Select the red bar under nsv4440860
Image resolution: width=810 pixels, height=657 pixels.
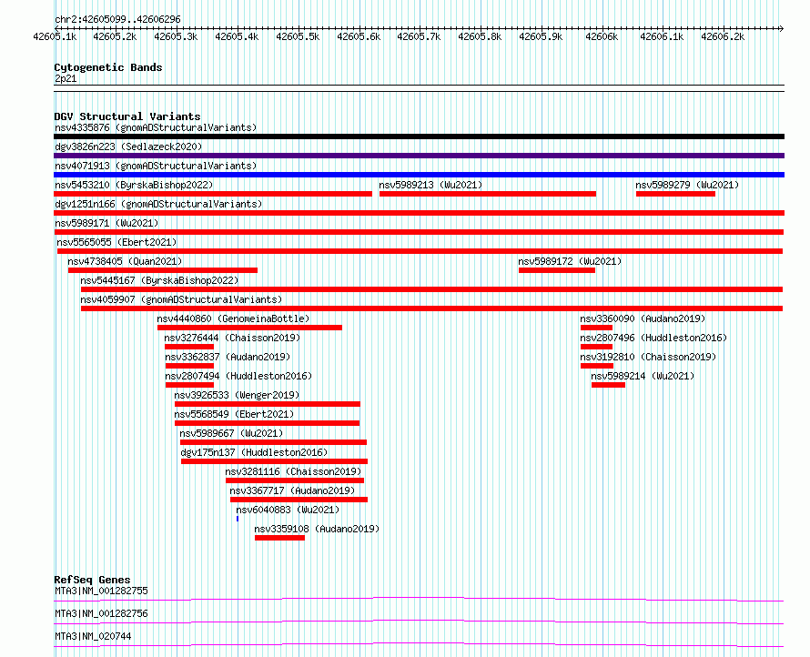click(249, 328)
